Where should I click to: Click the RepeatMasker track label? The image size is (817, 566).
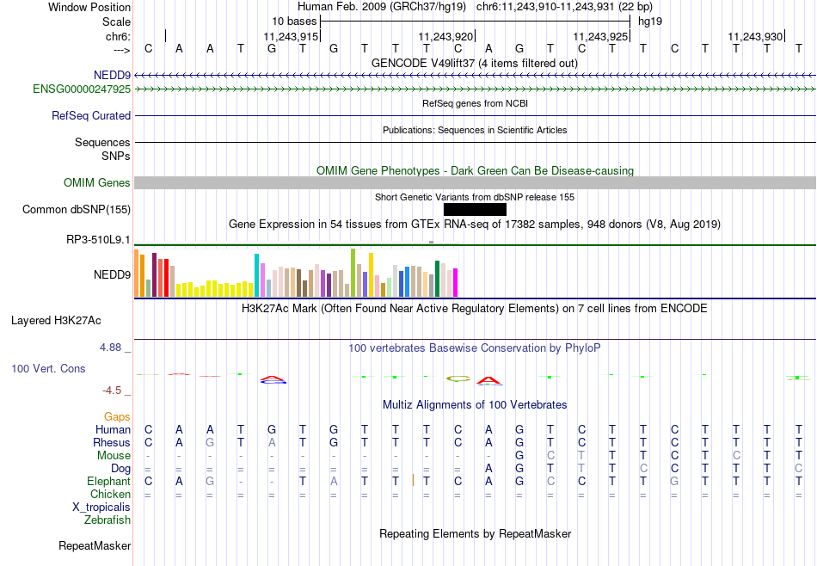point(95,545)
